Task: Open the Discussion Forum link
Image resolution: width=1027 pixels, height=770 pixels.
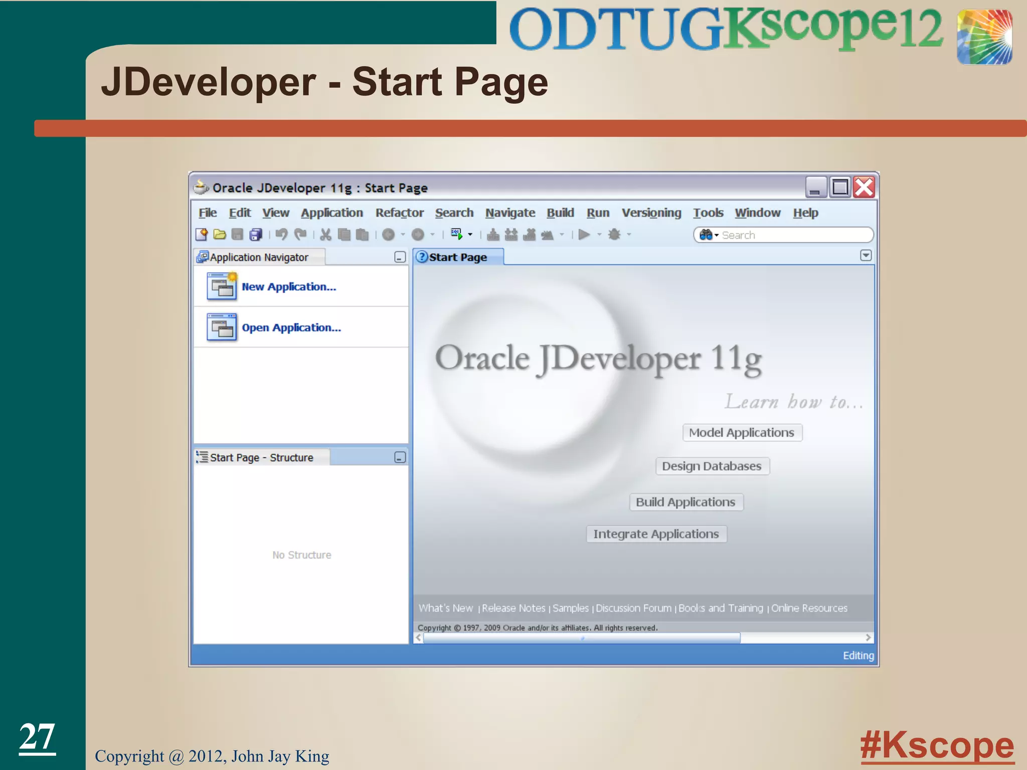Action: point(633,608)
